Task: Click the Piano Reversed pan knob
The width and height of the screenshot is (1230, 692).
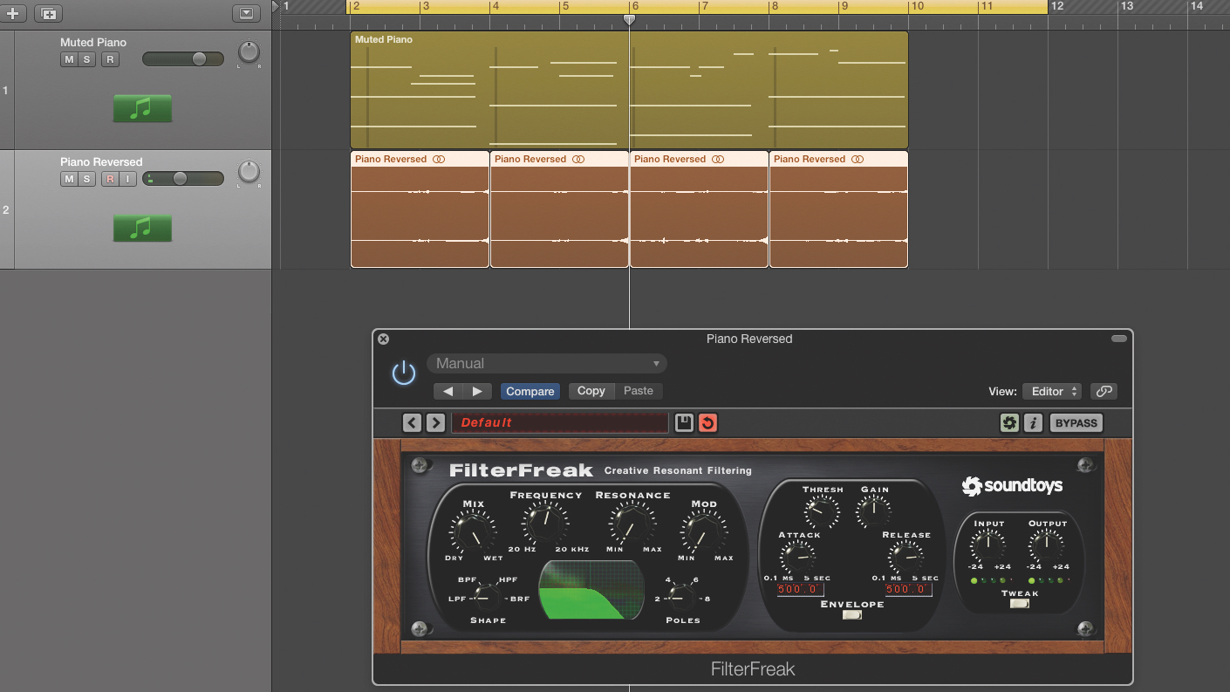Action: [x=249, y=172]
